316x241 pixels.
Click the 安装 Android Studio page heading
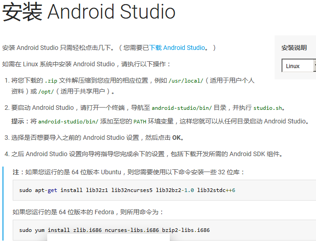89,12
